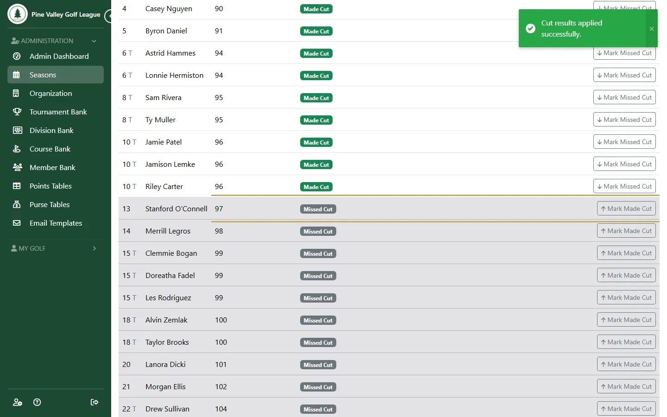667x417 pixels.
Task: Navigate to Tournament Bank
Action: (x=56, y=112)
